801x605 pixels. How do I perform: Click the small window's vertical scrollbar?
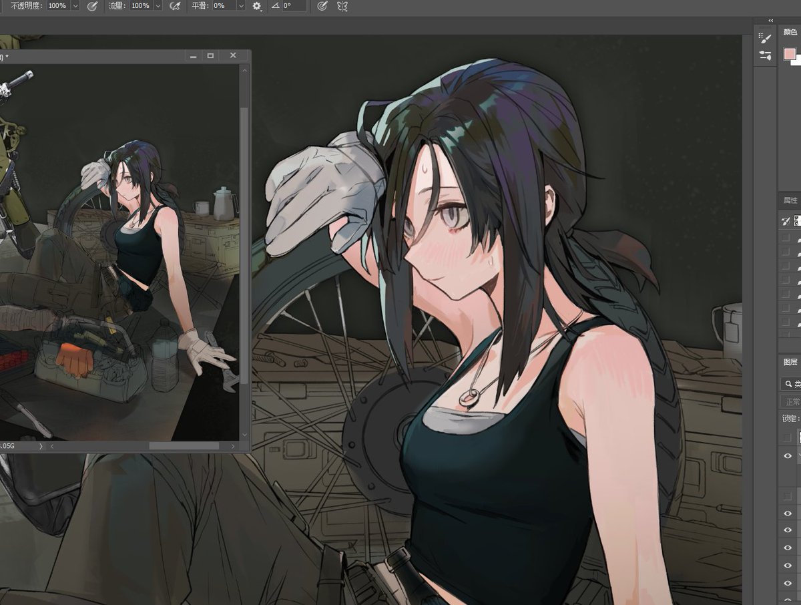tap(244, 247)
